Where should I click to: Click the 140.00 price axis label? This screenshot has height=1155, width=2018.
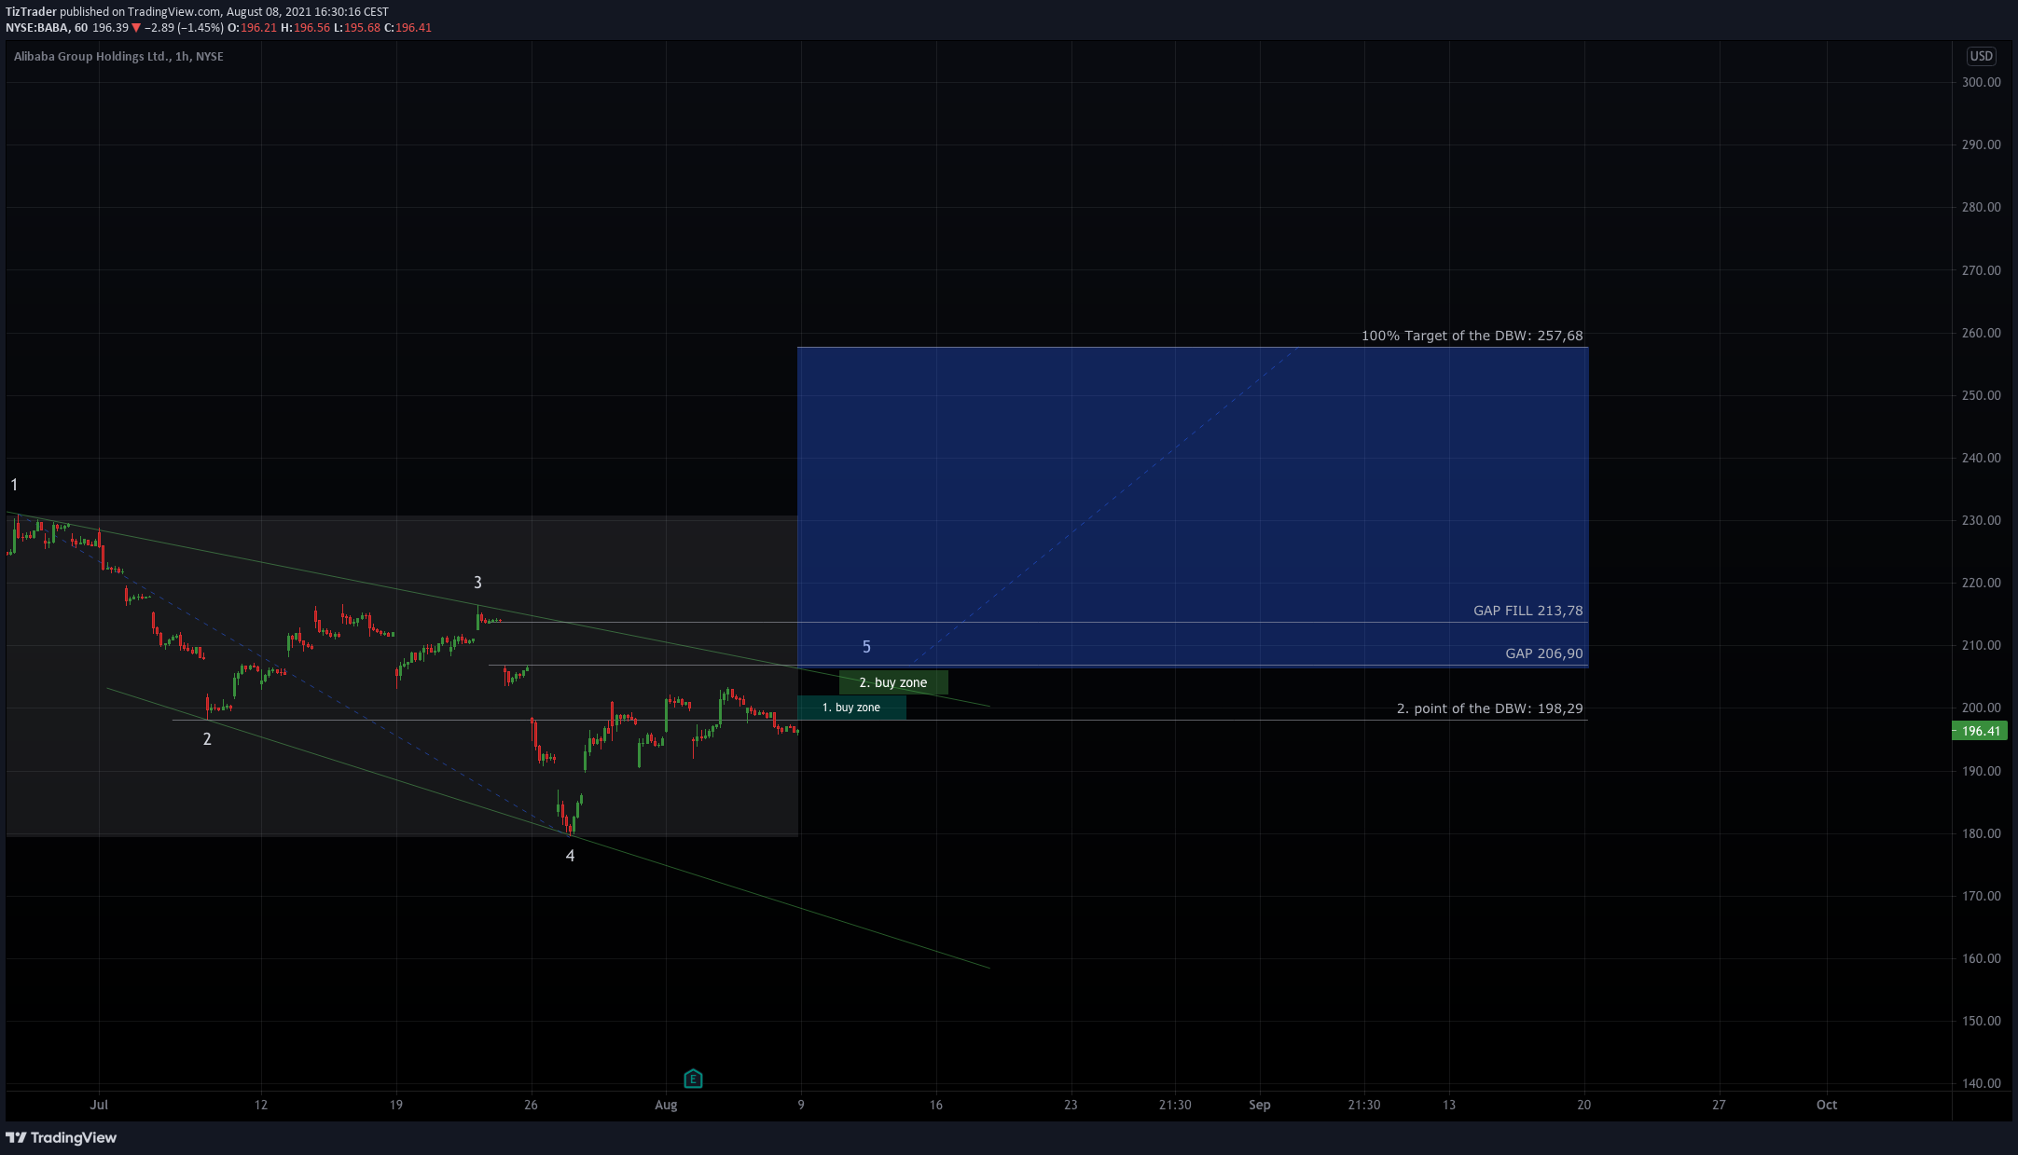pyautogui.click(x=1981, y=1083)
